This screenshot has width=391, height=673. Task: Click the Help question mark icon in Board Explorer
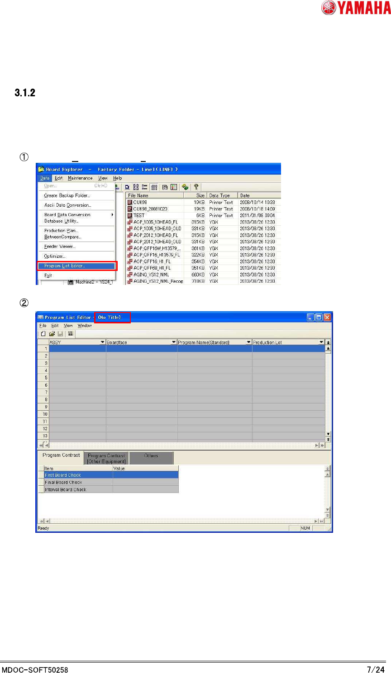[x=196, y=187]
